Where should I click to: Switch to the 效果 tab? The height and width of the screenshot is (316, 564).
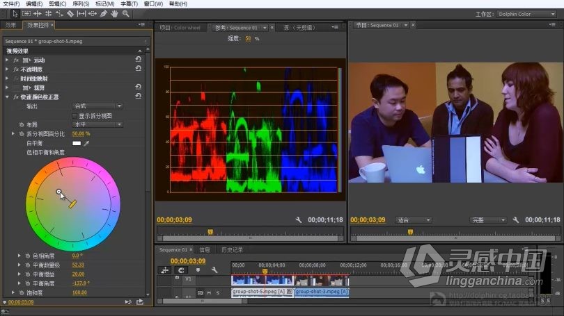(10, 25)
